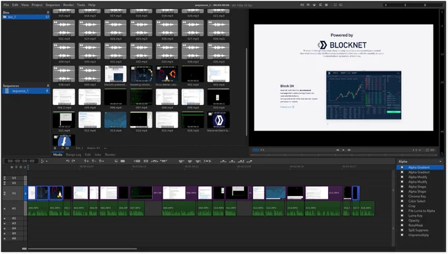Click the timeline horizontal scrollbar
Screen dimensions: 448x254
tap(82, 249)
